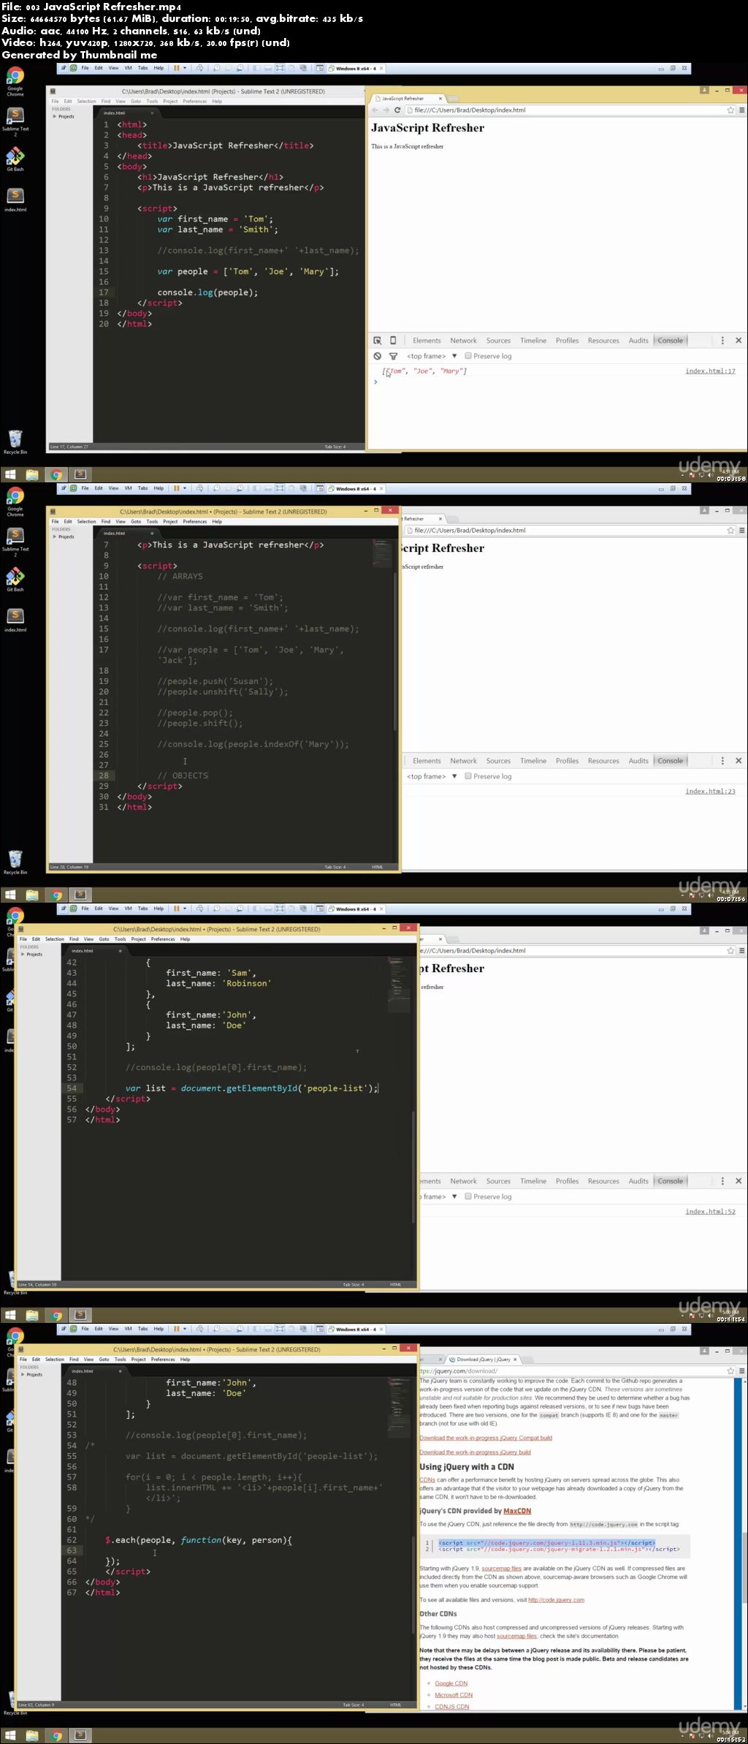Select index.html desktop file icon in first frame
The image size is (748, 1744).
pyautogui.click(x=15, y=199)
